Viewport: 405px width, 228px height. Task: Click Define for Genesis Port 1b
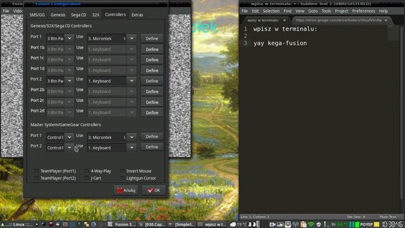click(152, 49)
